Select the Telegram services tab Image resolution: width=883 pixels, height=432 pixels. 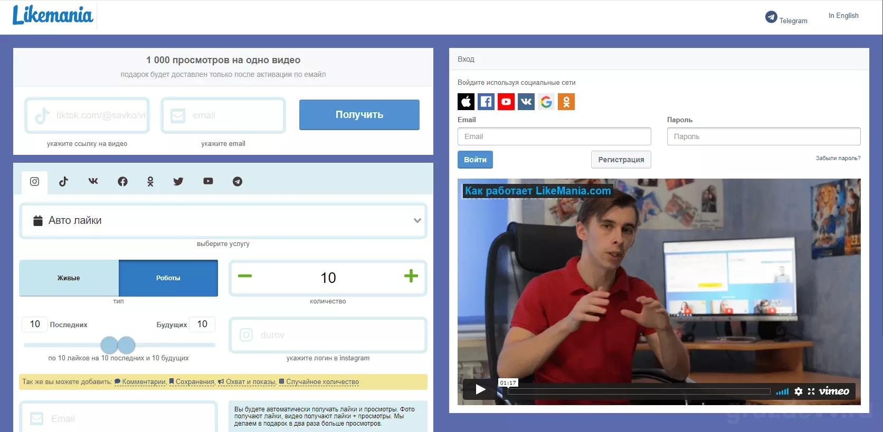tap(238, 182)
